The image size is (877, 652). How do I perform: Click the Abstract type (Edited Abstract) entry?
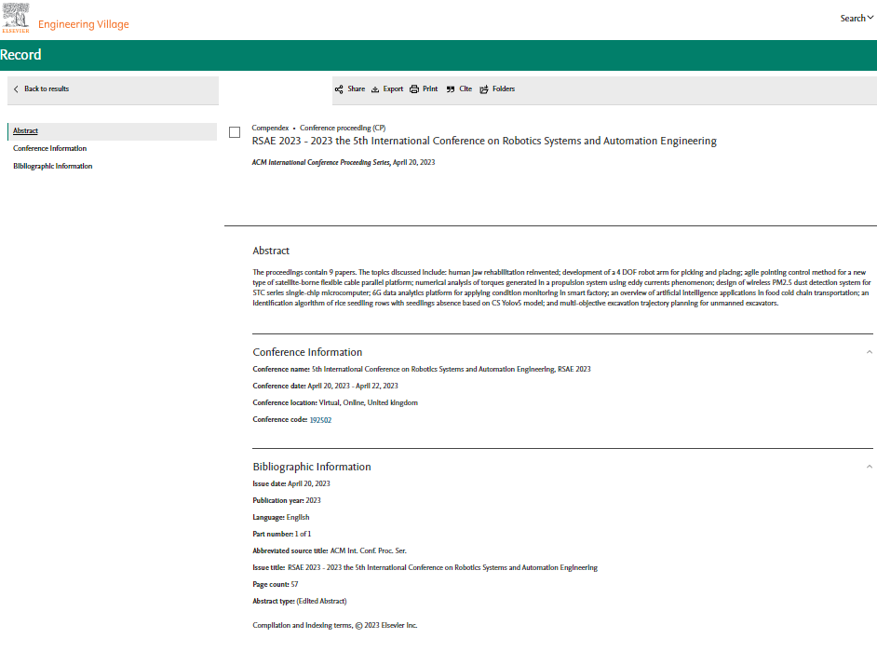[x=299, y=601]
